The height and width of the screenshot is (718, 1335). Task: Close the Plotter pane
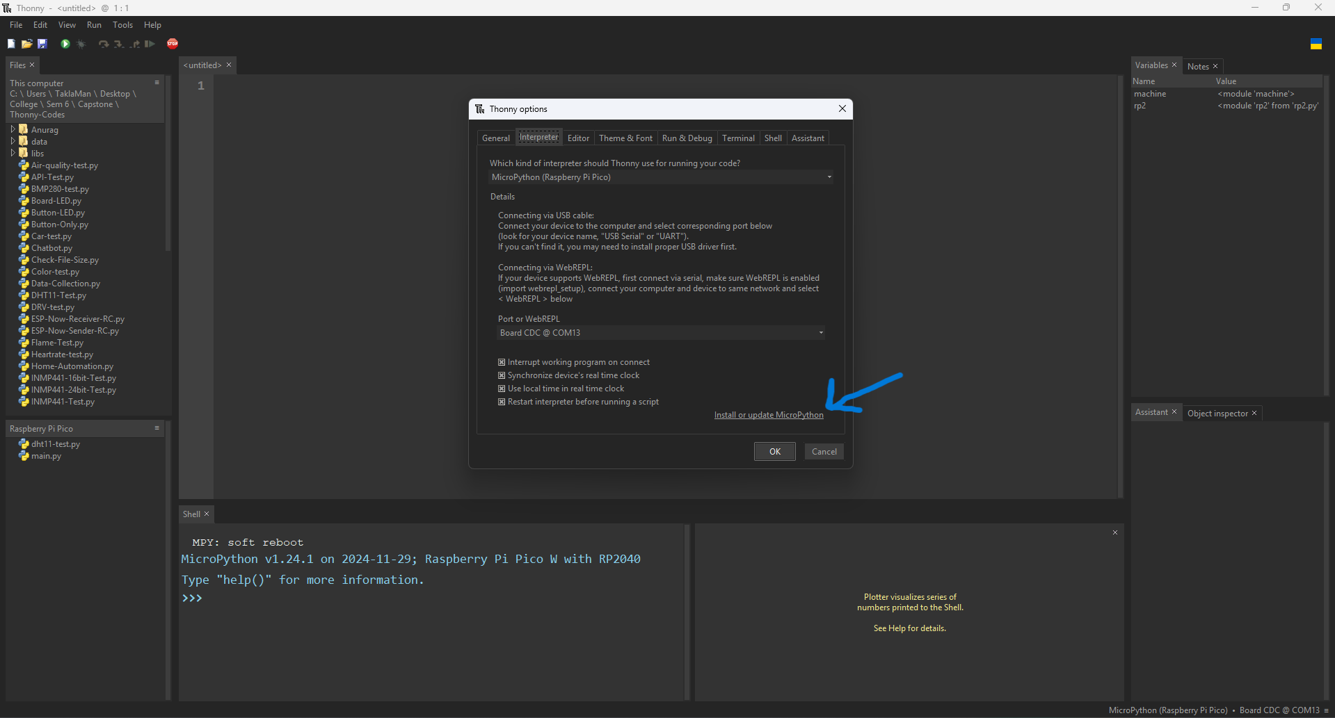pyautogui.click(x=1115, y=532)
